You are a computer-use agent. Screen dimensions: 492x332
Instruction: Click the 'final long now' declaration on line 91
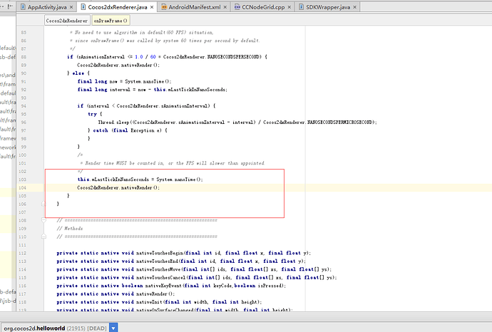tap(125, 81)
